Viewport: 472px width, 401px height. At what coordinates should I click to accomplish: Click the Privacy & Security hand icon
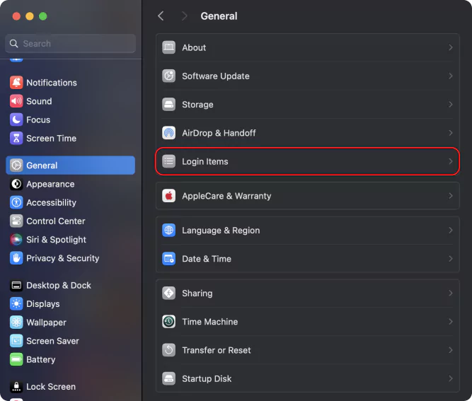tap(16, 258)
